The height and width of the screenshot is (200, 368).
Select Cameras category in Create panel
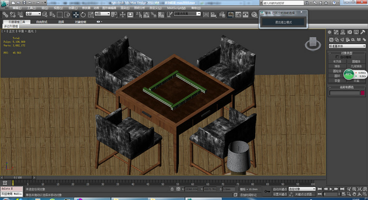tap(348, 40)
